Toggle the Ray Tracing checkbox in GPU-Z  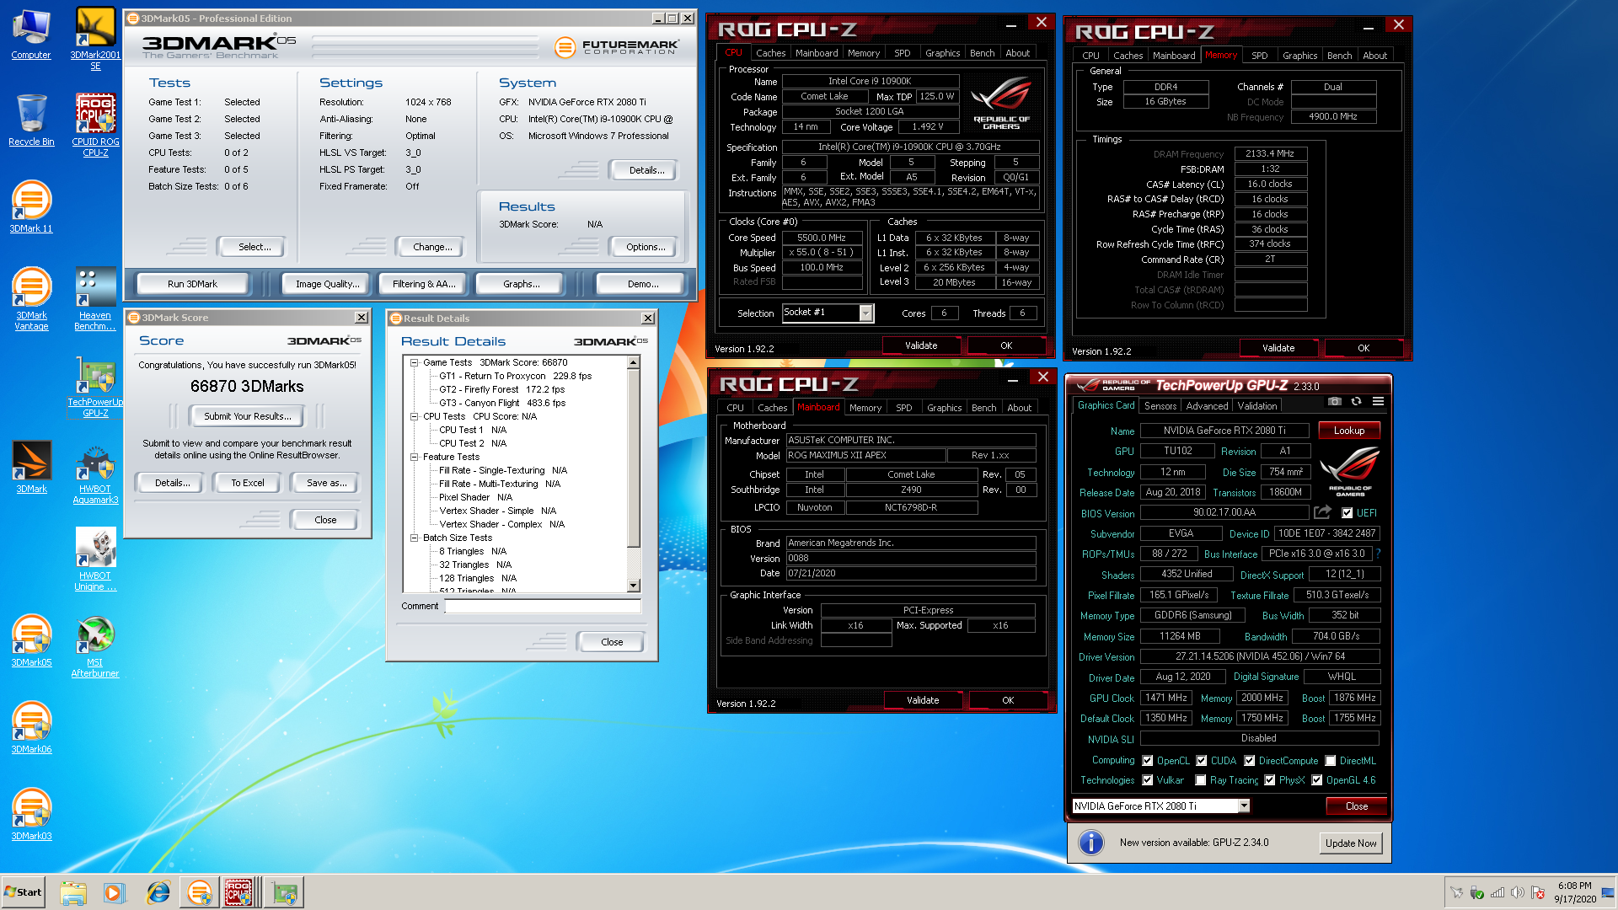point(1200,780)
